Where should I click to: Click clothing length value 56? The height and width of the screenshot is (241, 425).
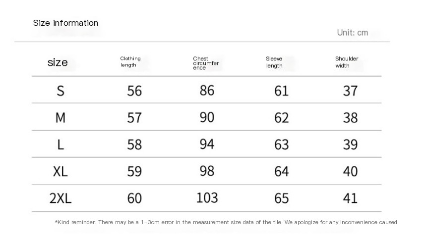pos(134,91)
